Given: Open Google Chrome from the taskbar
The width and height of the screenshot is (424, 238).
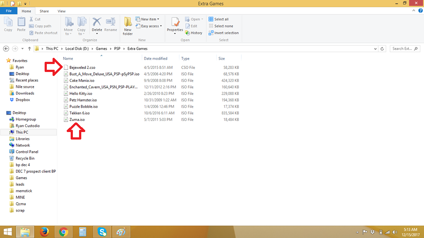Looking at the screenshot, I should 64,232.
